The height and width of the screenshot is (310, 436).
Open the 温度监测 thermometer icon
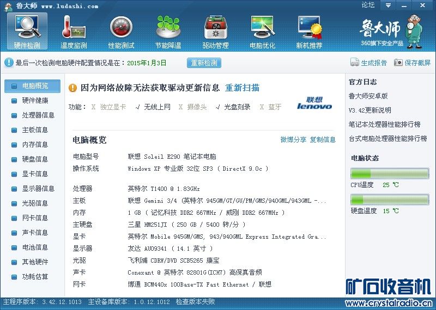pyautogui.click(x=74, y=32)
